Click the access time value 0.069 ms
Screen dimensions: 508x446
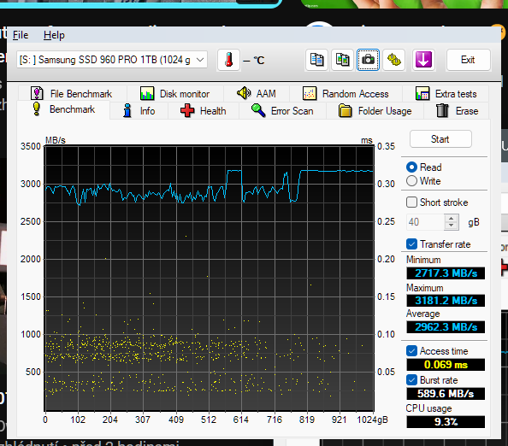click(x=446, y=365)
